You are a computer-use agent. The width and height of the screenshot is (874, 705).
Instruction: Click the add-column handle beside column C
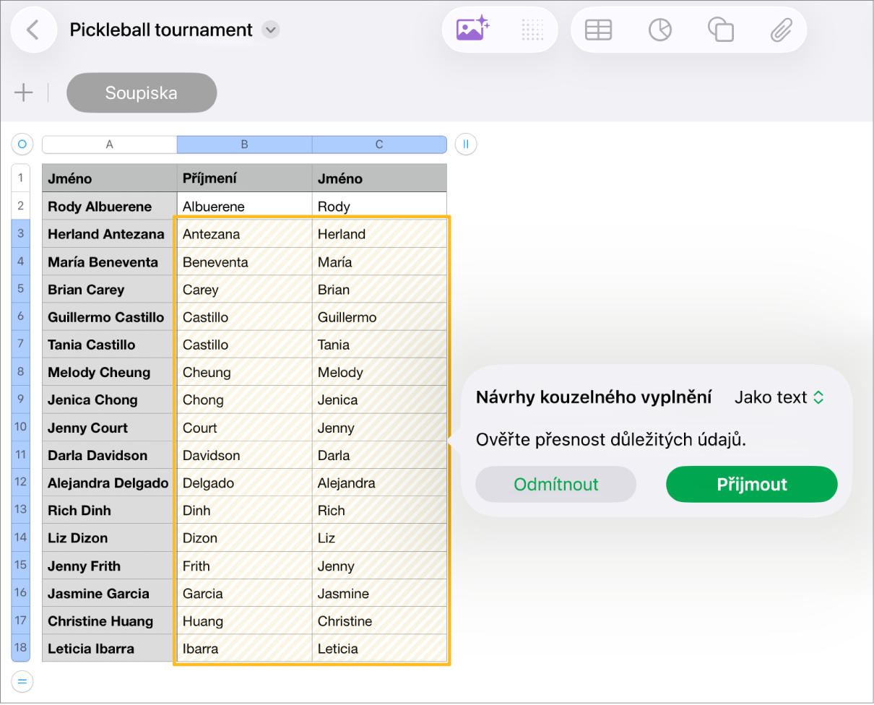pos(466,144)
